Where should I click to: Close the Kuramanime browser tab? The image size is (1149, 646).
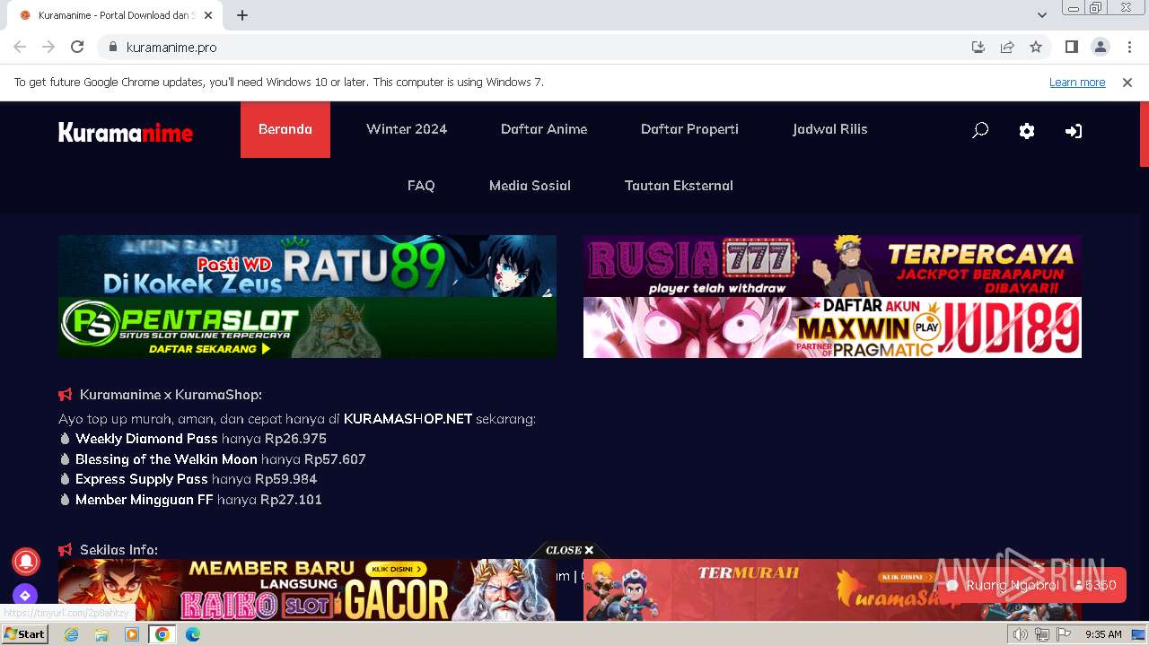point(208,15)
